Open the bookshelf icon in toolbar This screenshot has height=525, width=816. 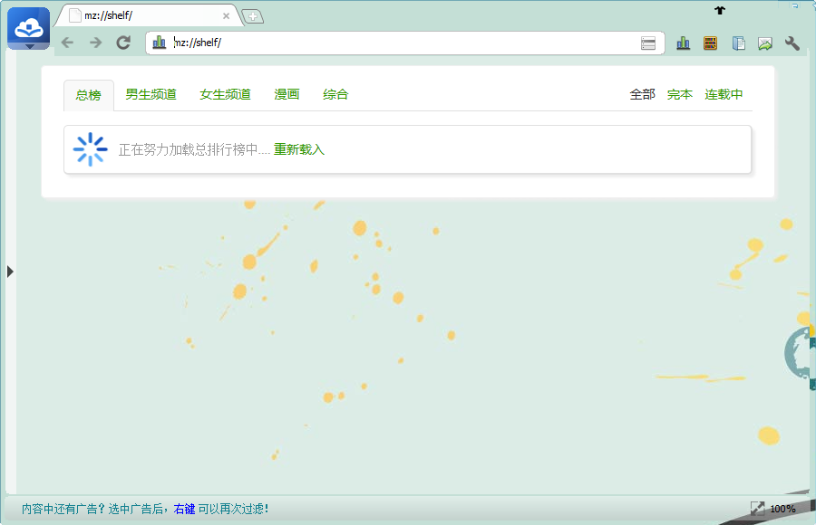pos(710,43)
